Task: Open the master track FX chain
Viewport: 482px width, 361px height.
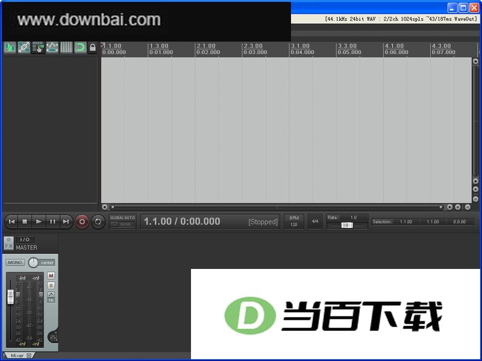Action: pos(8,246)
